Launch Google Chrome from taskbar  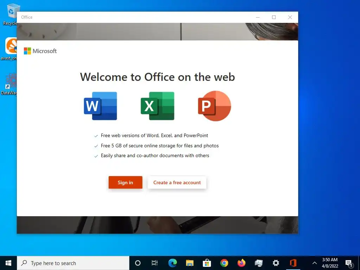pos(224,263)
